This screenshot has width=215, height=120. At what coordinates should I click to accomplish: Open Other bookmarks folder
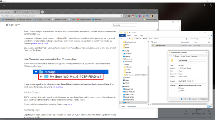coord(150,19)
